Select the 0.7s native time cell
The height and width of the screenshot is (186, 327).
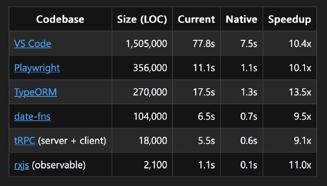[242, 116]
